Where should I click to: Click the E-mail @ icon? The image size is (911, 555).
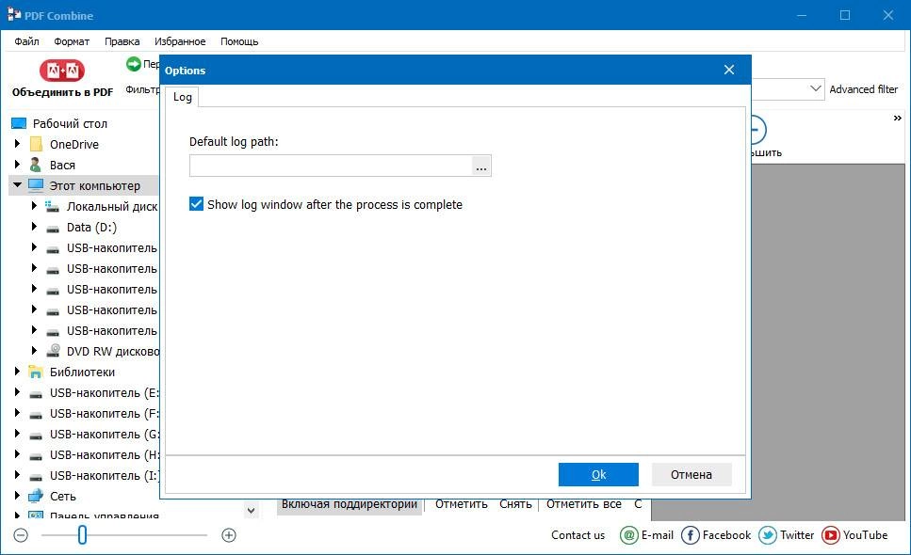pos(629,534)
